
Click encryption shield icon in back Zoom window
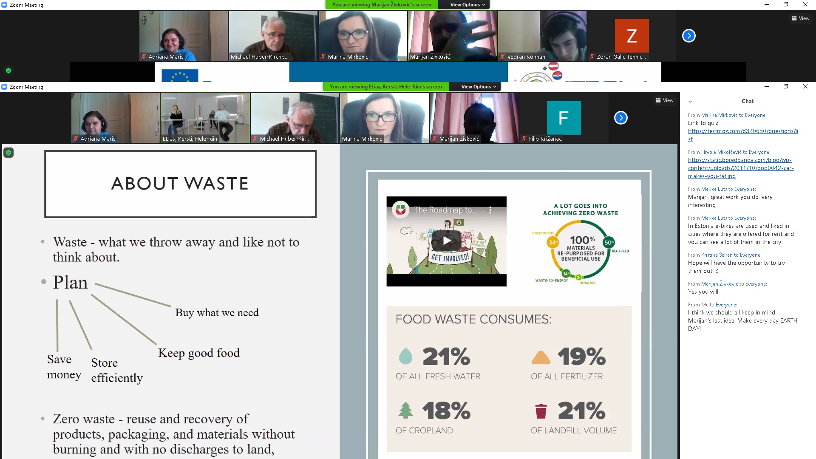pyautogui.click(x=8, y=71)
